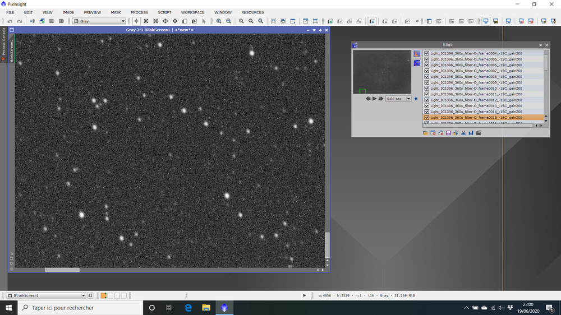Select the pointer arrow tool

(x=204, y=21)
